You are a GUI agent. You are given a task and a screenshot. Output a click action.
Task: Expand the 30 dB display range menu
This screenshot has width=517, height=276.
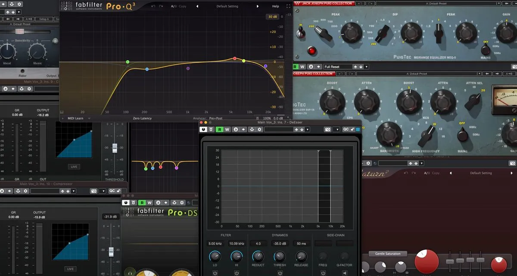pyautogui.click(x=272, y=17)
